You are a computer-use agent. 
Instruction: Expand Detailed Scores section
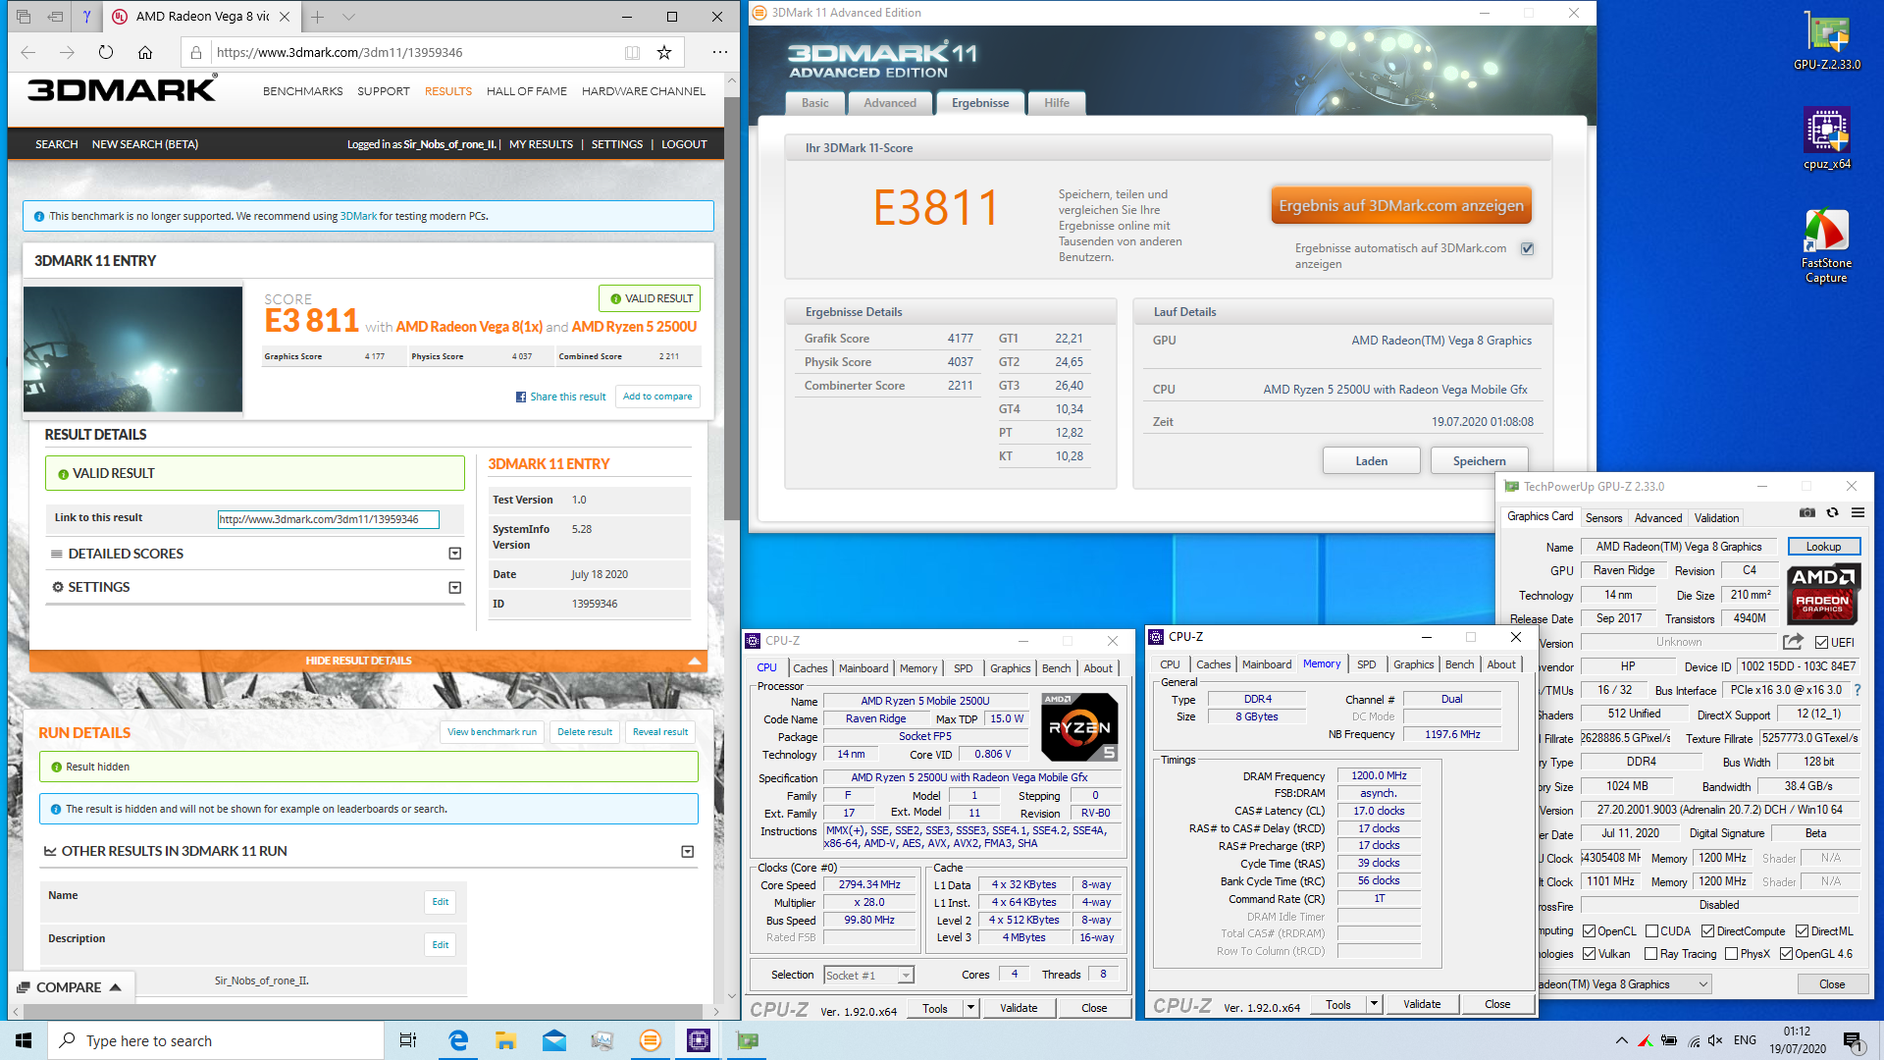coord(454,554)
